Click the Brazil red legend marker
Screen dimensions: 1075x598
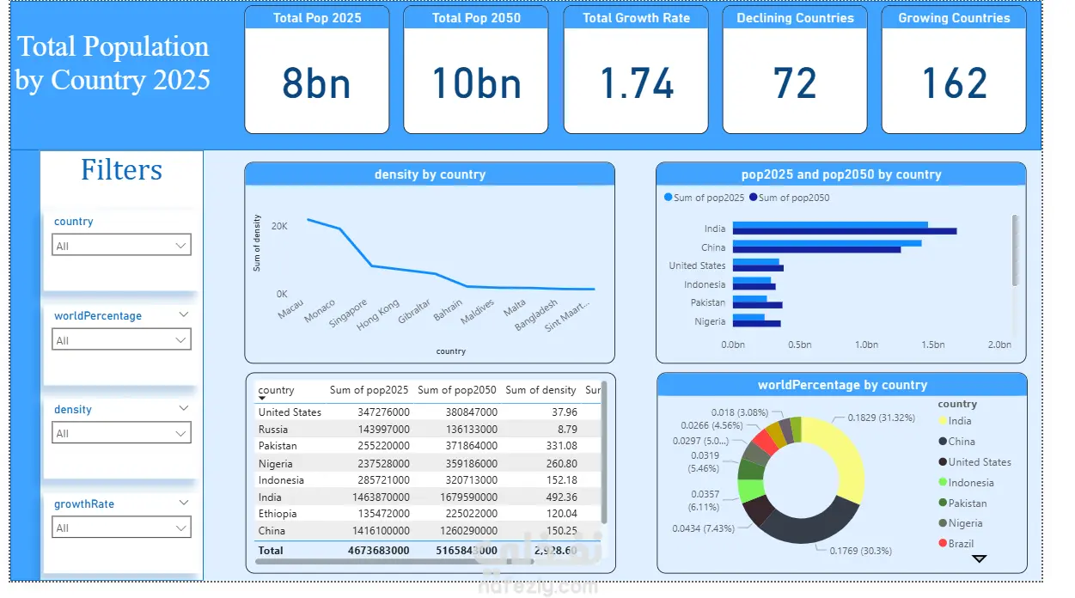click(943, 544)
